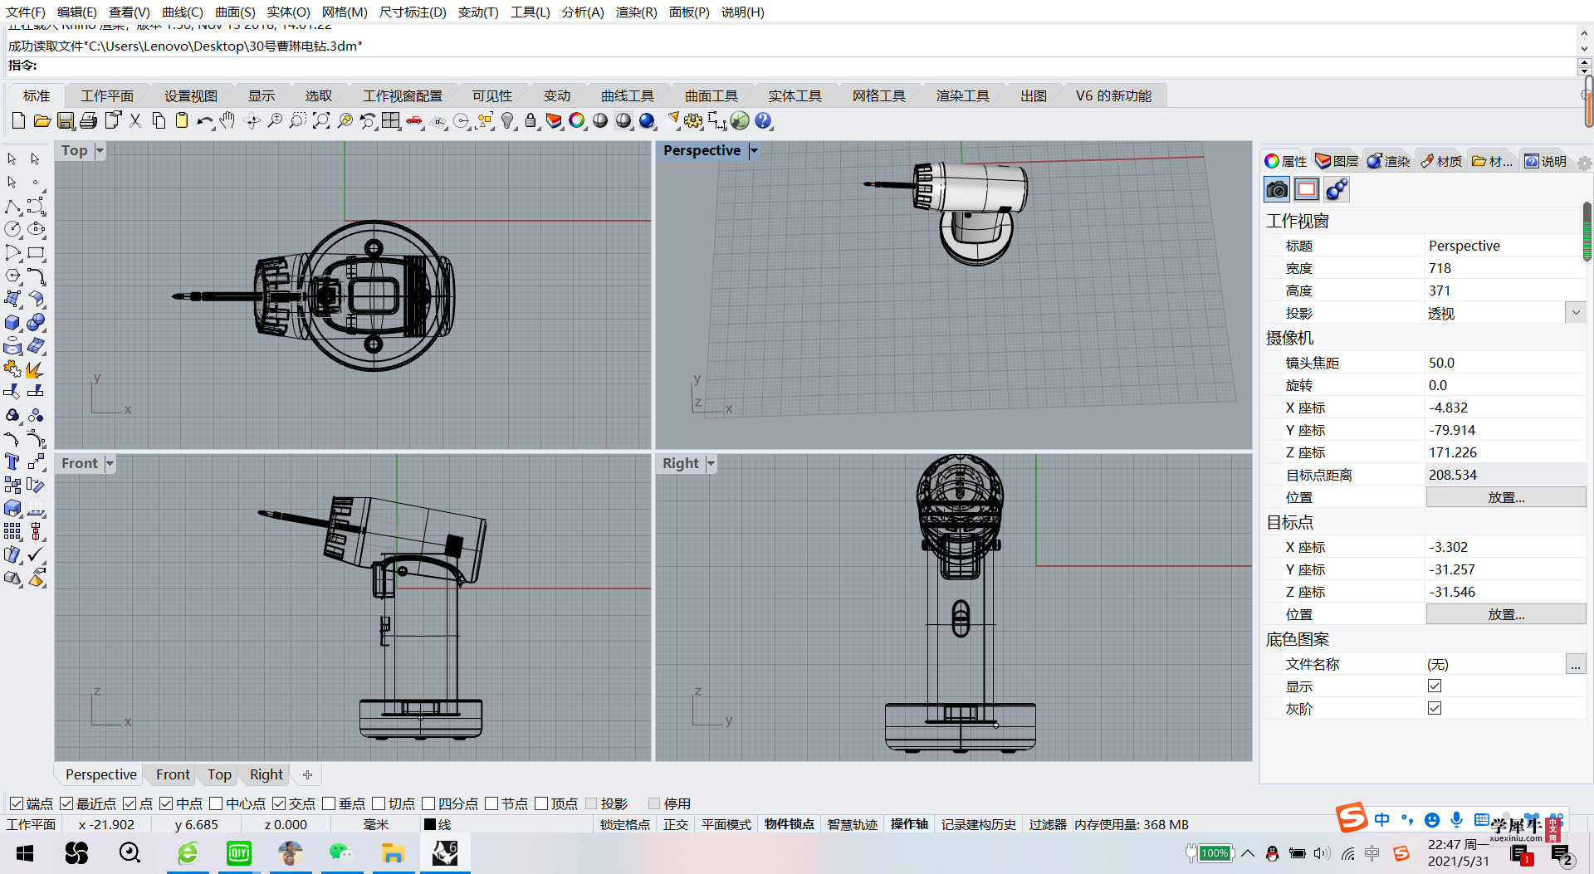The image size is (1594, 874).
Task: Switch to the 图层 panel tab
Action: click(x=1337, y=161)
